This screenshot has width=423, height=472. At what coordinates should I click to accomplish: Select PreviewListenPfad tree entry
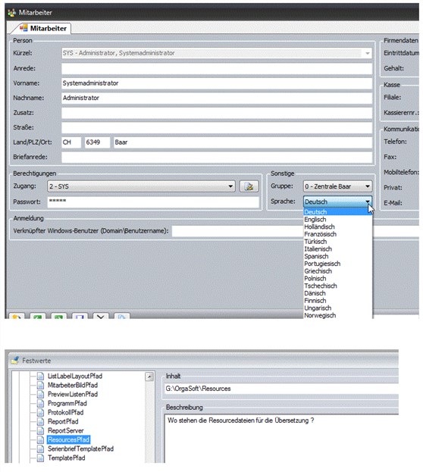(73, 394)
